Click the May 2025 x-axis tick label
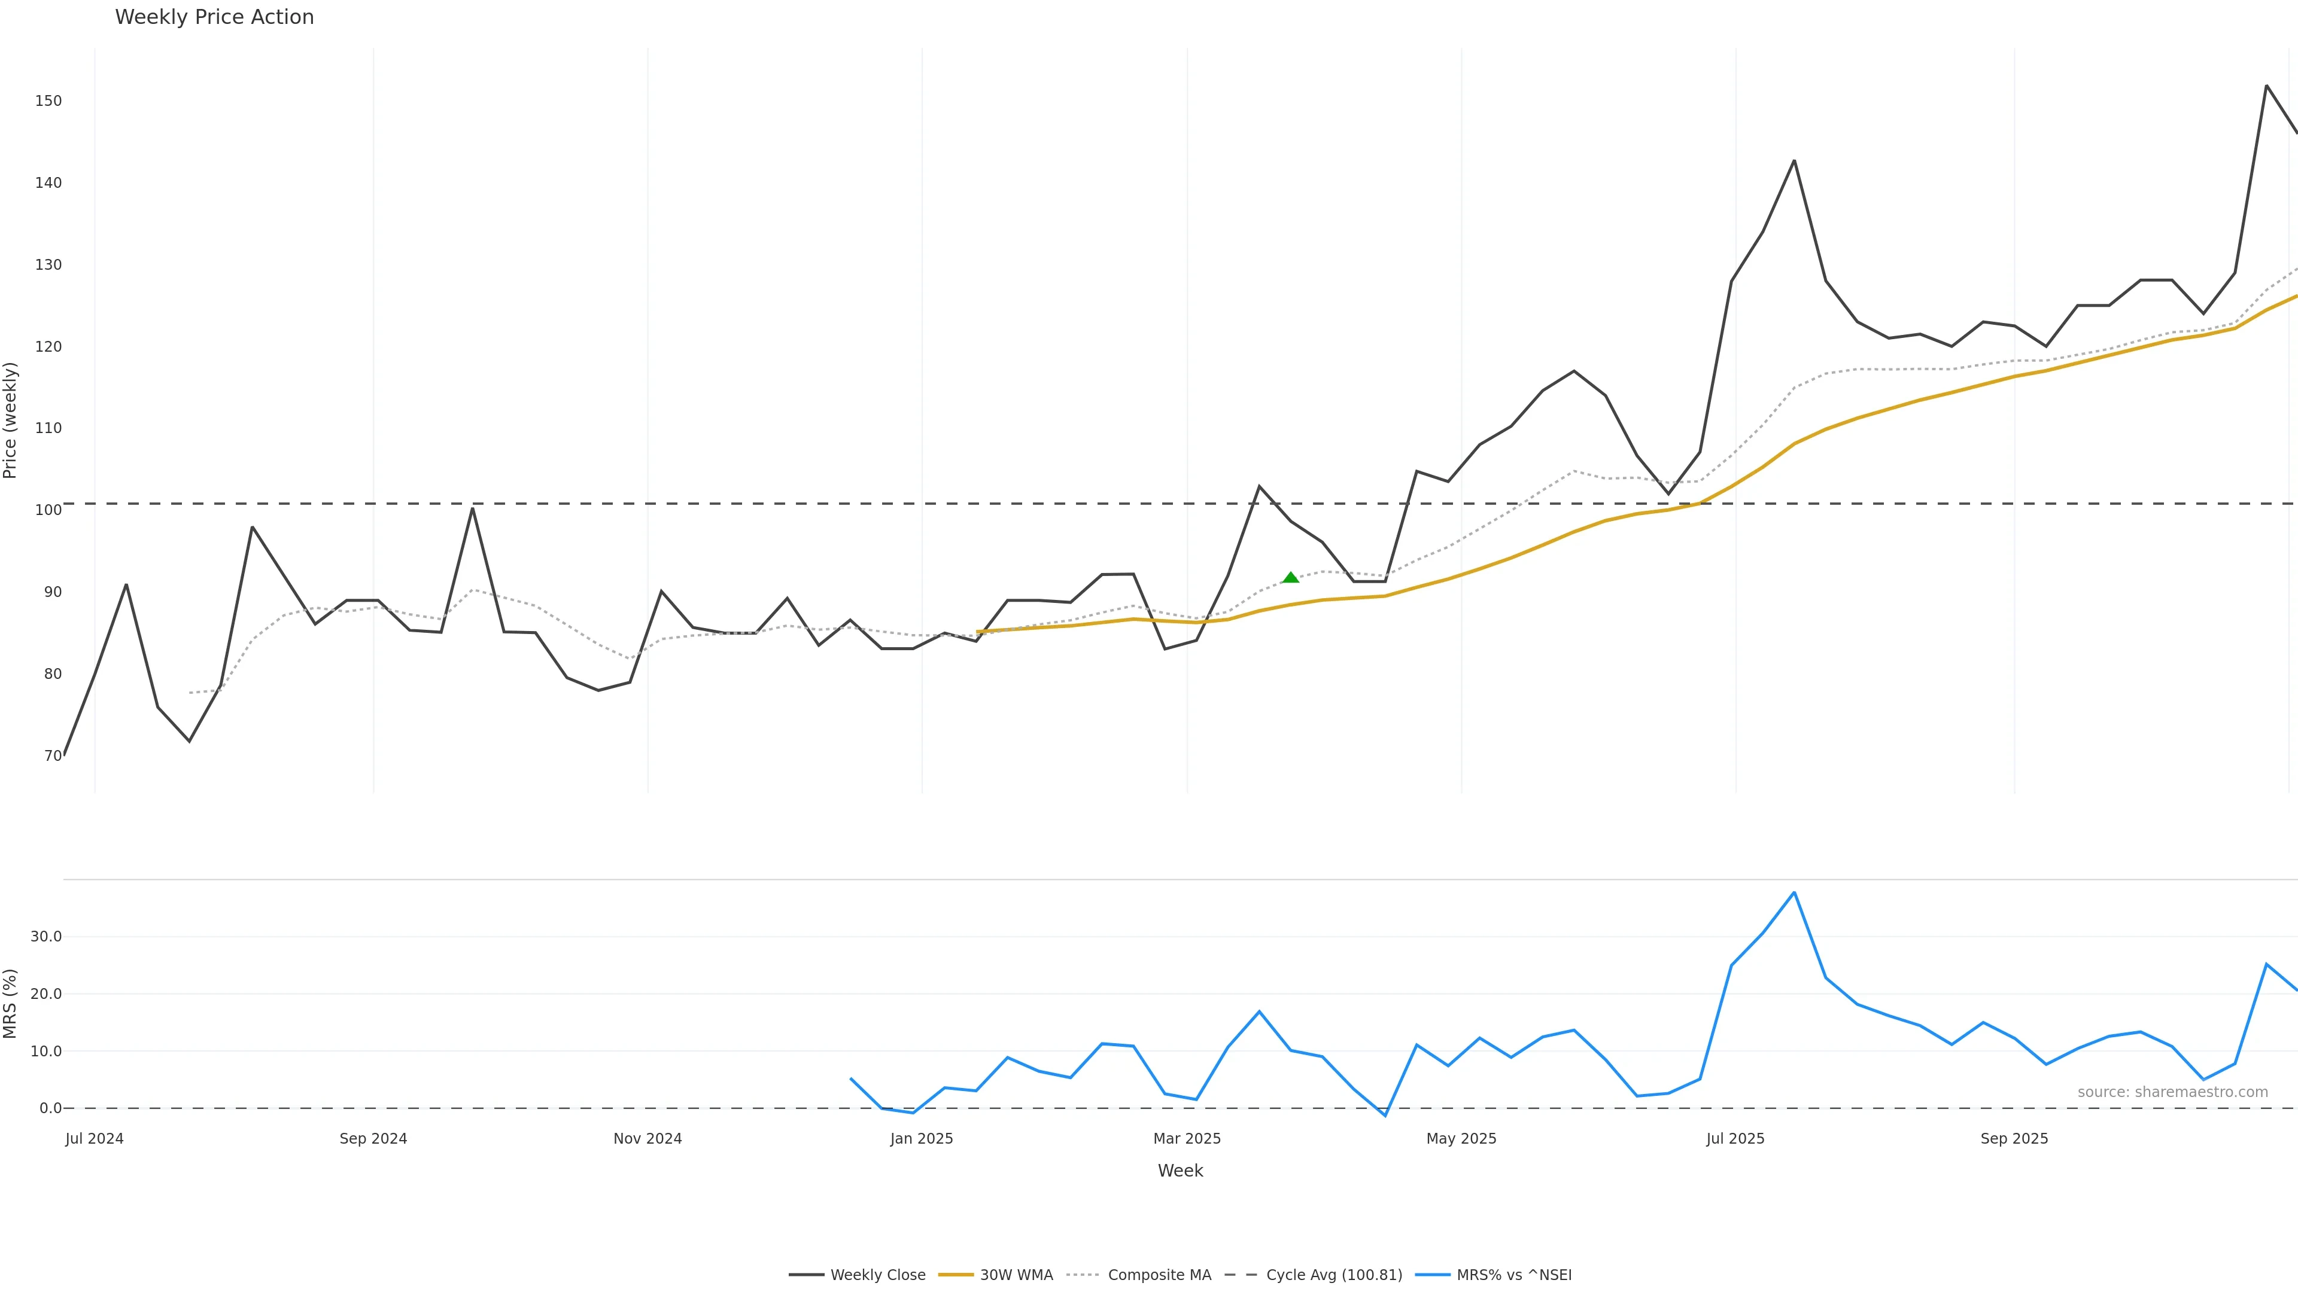 pyautogui.click(x=1461, y=1139)
